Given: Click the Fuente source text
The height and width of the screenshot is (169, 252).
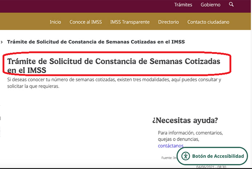Looking at the screenshot, I should tap(169, 158).
